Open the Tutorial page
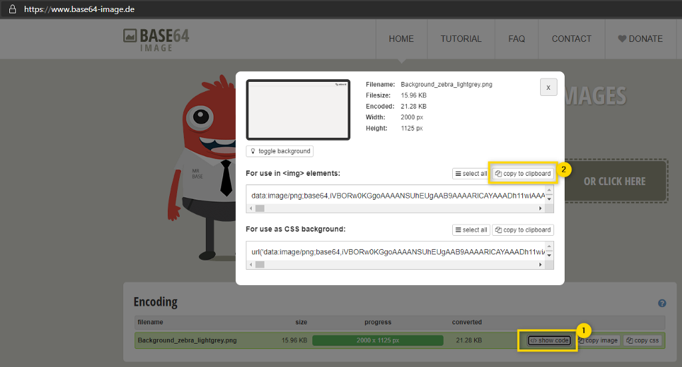Viewport: 682px width, 367px height. pyautogui.click(x=460, y=39)
